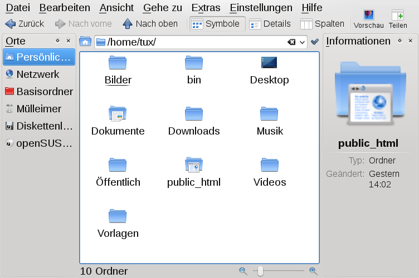419x278 pixels.
Task: Clear the location bar text
Action: 291,42
